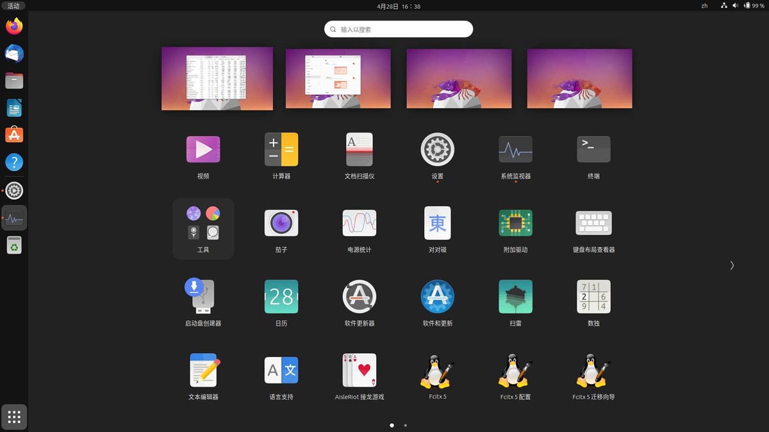Open the 视频 (Videos) app
769x432 pixels.
(x=203, y=150)
